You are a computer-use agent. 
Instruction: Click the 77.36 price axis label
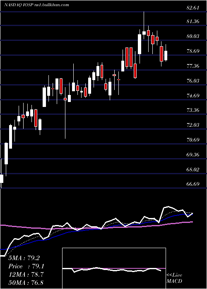pyautogui.click(x=193, y=66)
